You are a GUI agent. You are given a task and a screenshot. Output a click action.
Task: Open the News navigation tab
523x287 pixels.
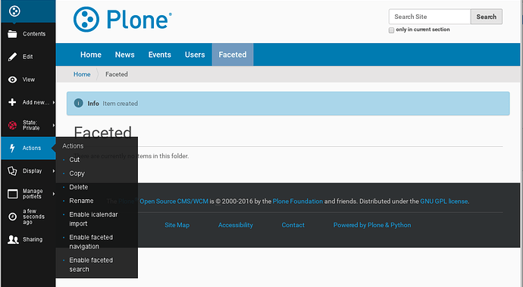(x=125, y=55)
